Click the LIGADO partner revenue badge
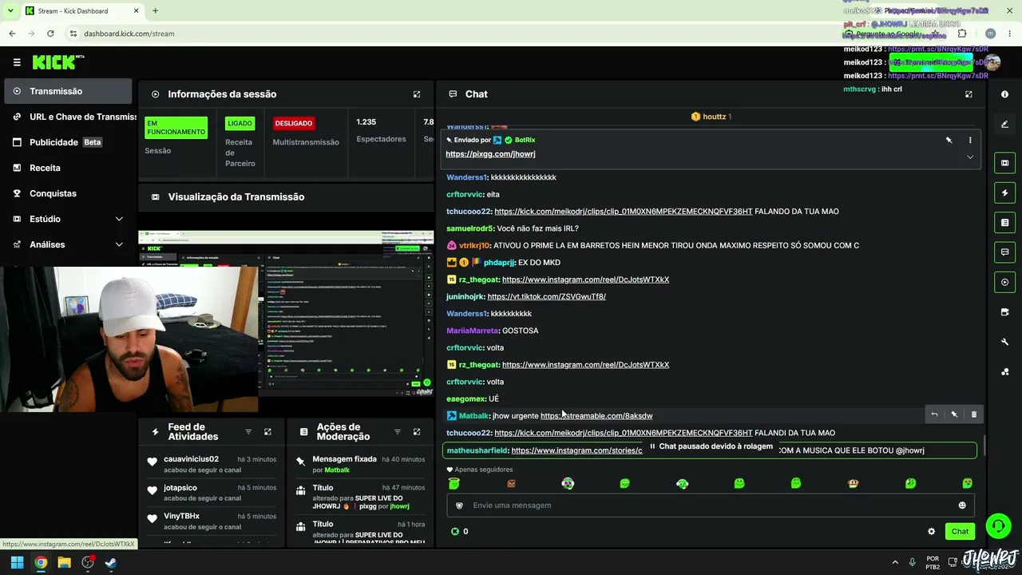This screenshot has width=1022, height=575. [240, 124]
